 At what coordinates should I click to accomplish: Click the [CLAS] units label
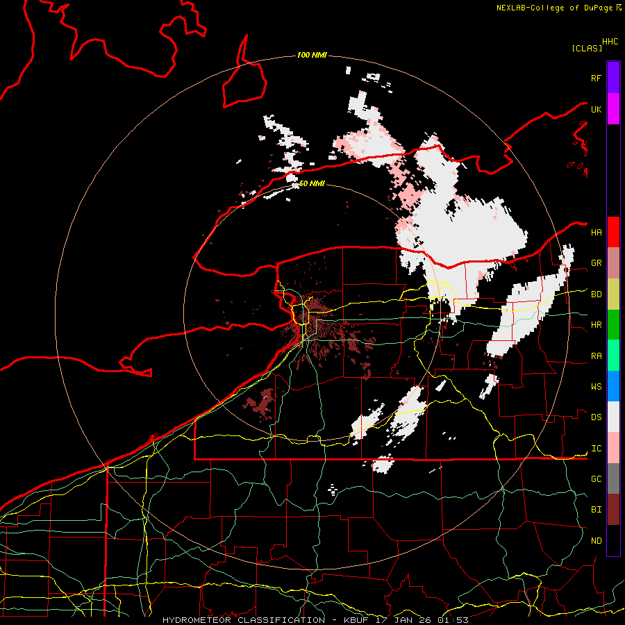(x=587, y=48)
